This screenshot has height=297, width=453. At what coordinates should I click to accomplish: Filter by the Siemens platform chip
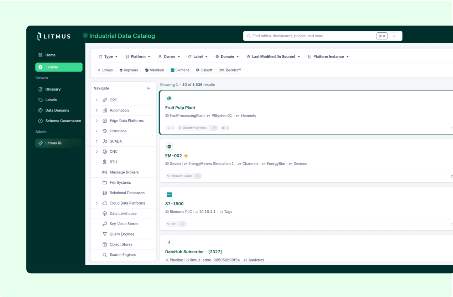click(180, 70)
